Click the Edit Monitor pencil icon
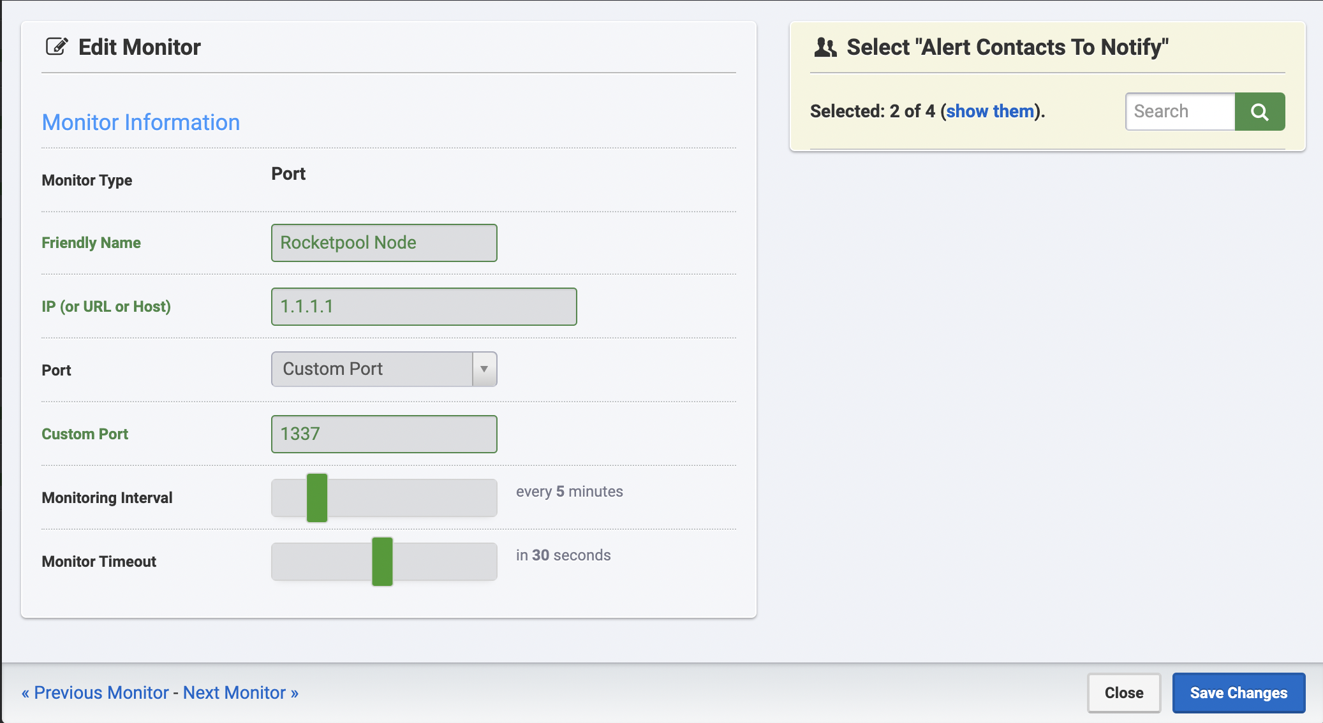1323x723 pixels. click(56, 47)
